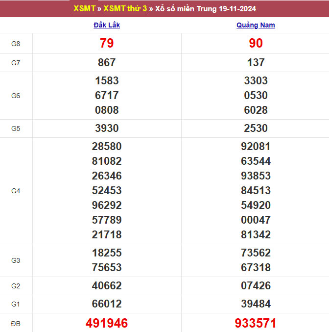Screen dimensions: 329x332
Task: Open the Đắk Lắk province link
Action: 107,25
